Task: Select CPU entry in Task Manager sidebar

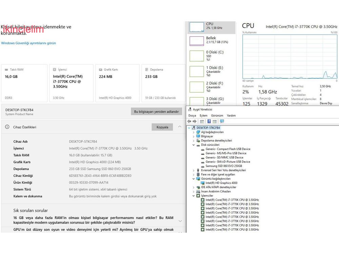Action: pyautogui.click(x=211, y=27)
